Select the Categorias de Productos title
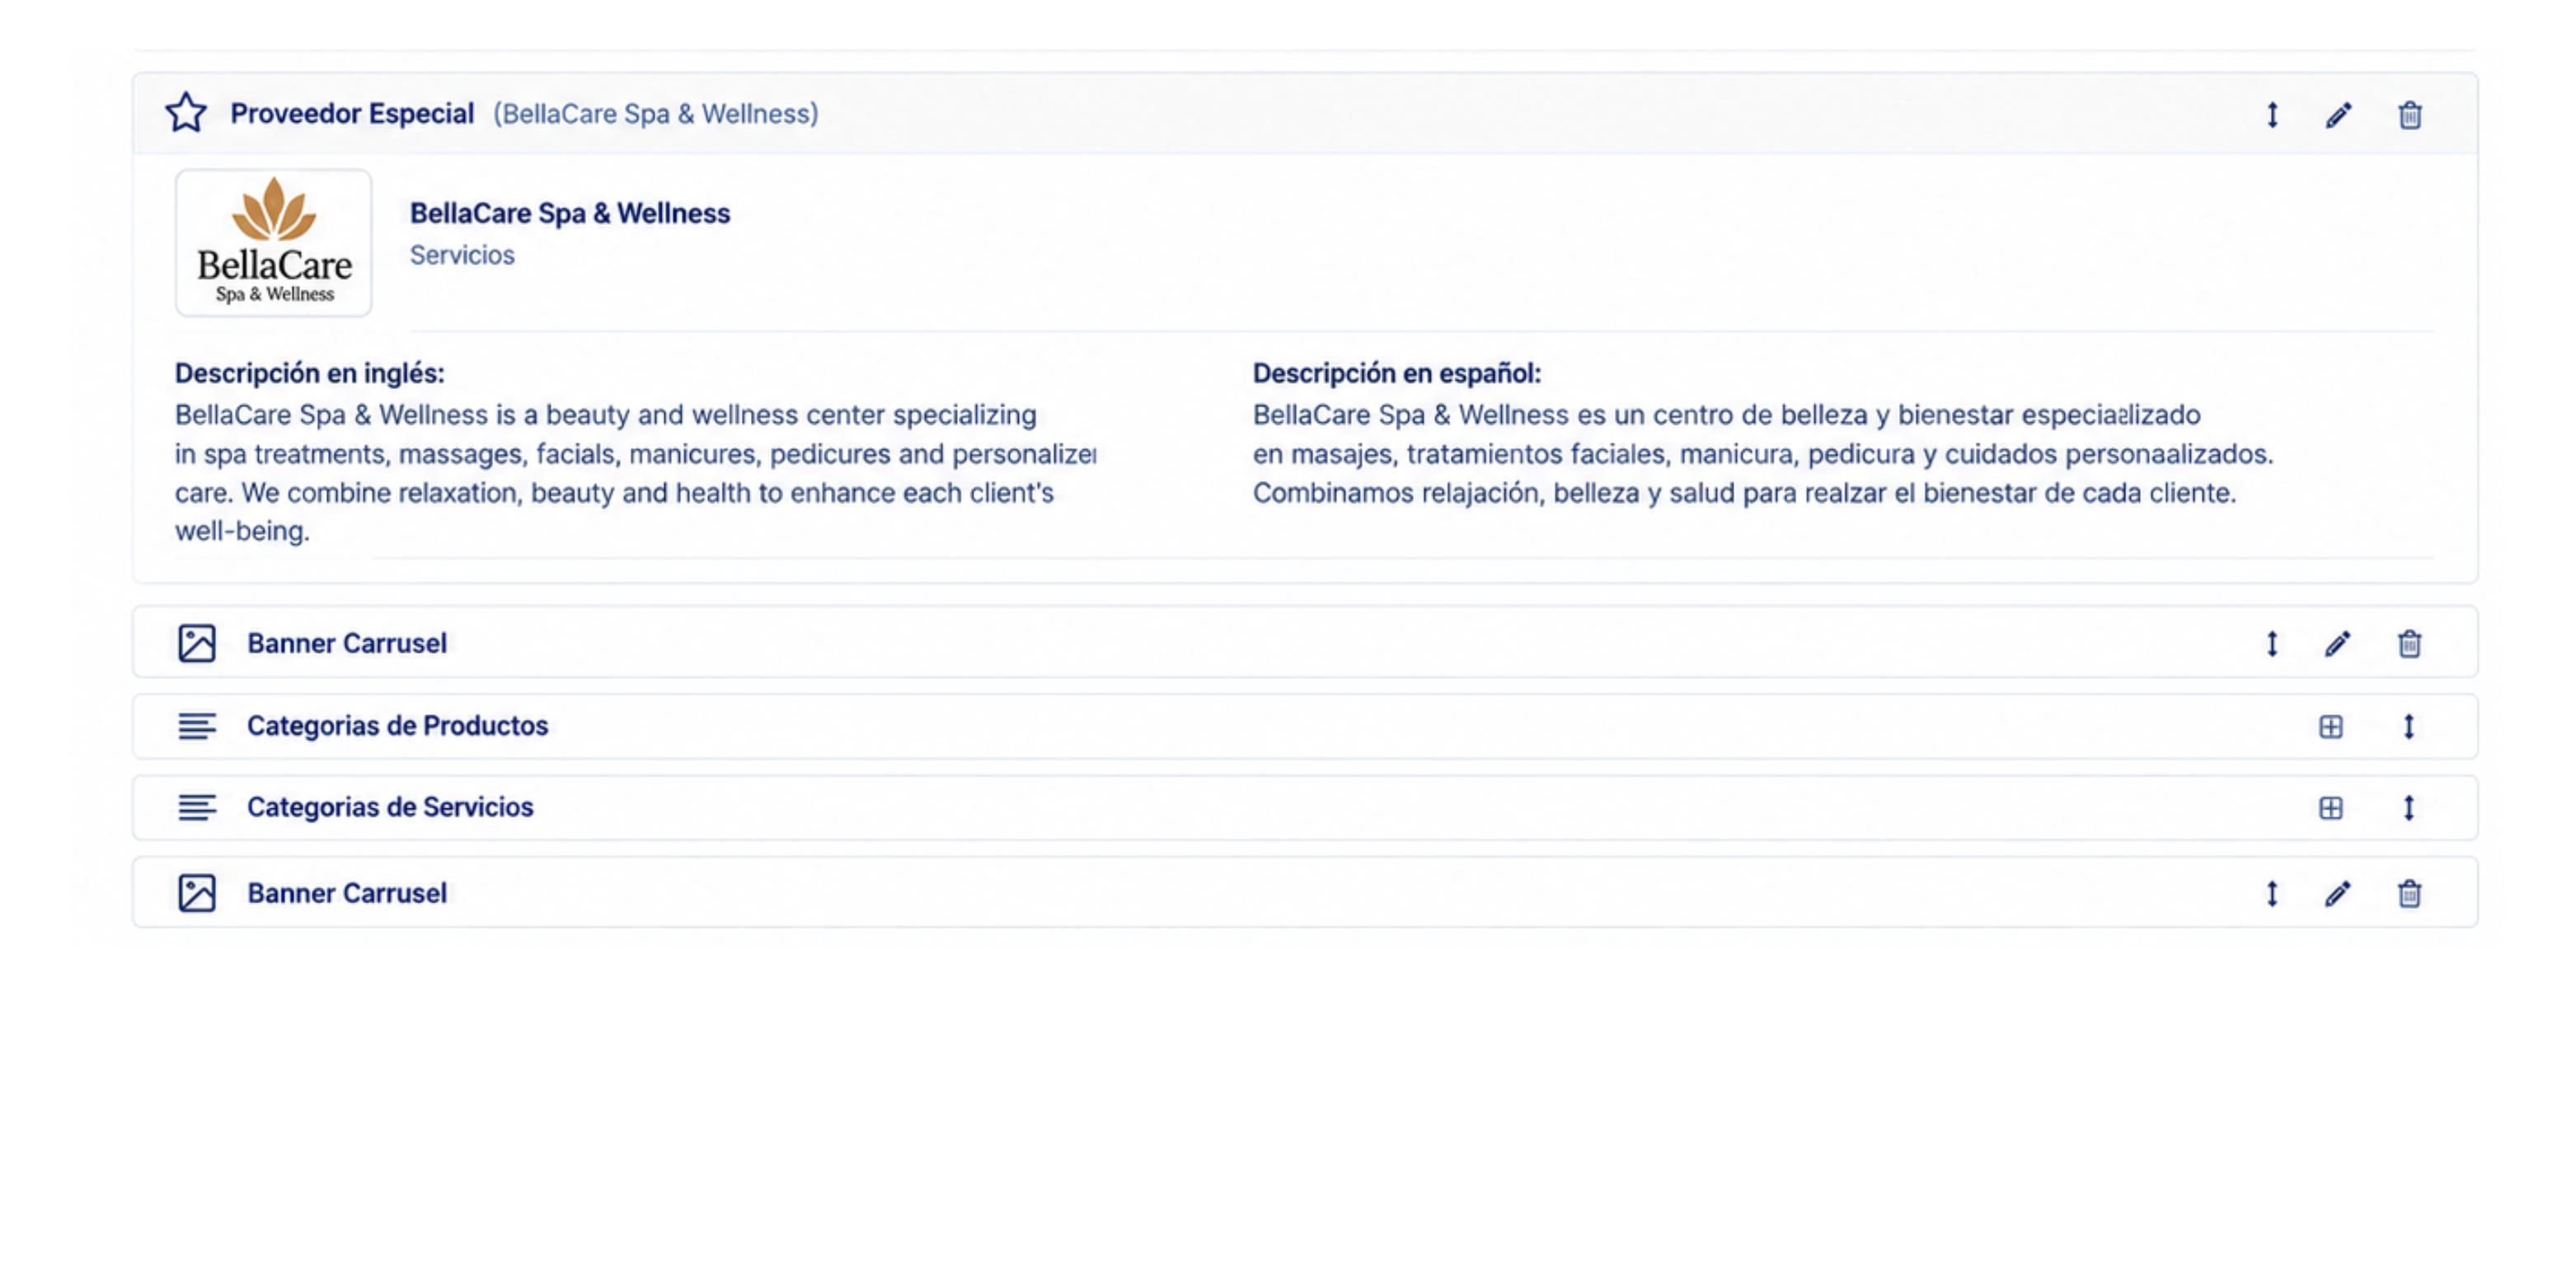The width and height of the screenshot is (2576, 1288). coord(398,726)
